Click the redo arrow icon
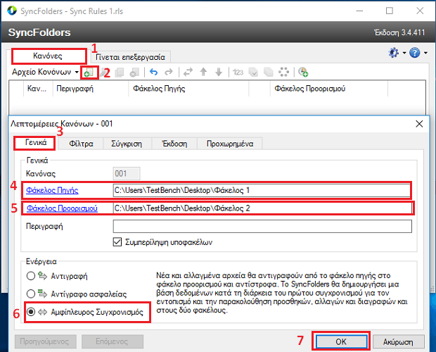 pyautogui.click(x=169, y=72)
